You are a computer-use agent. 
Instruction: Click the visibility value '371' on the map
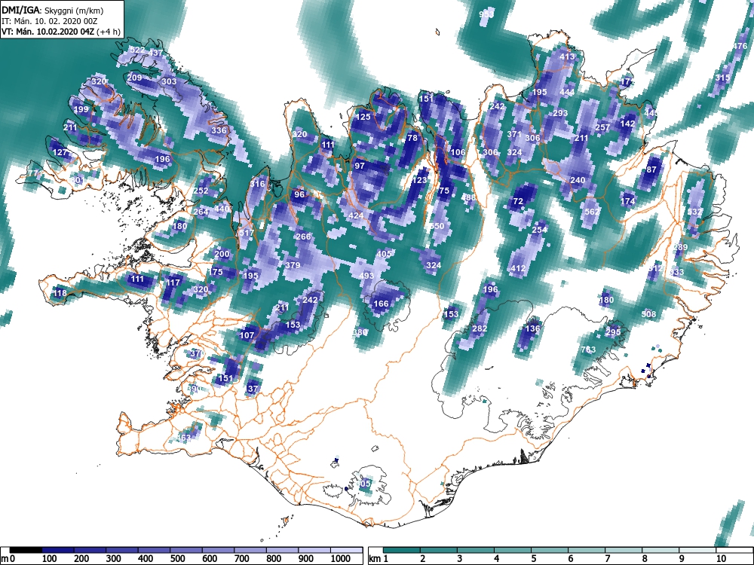[x=514, y=134]
